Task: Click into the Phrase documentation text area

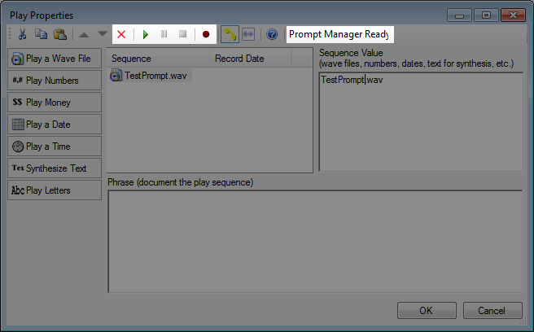Action: click(x=315, y=242)
